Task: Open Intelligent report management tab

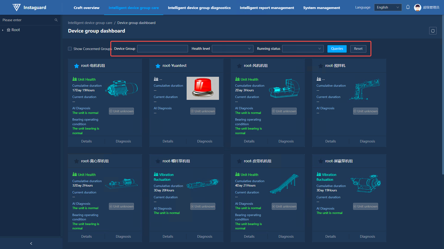Action: click(x=267, y=8)
